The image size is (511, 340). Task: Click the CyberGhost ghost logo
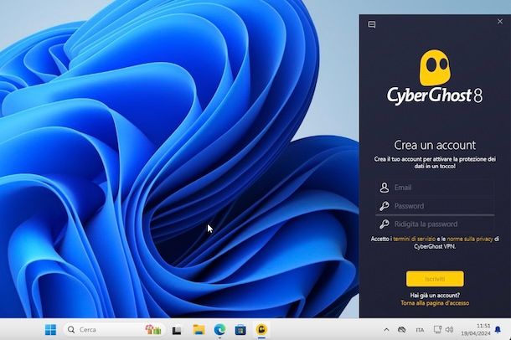(x=435, y=68)
